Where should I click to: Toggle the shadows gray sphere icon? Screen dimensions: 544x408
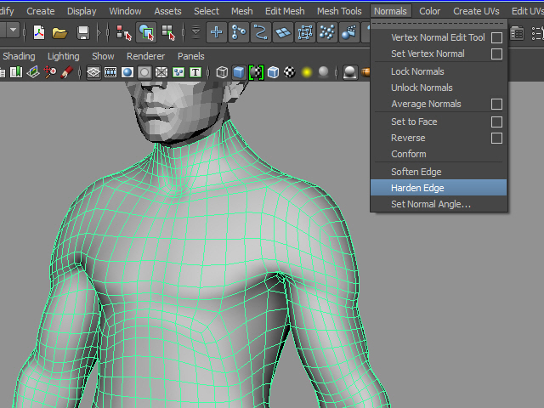[x=323, y=71]
